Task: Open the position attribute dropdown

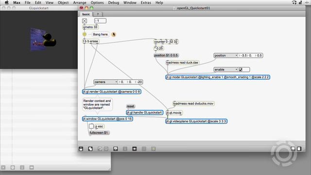Action: 225,55
